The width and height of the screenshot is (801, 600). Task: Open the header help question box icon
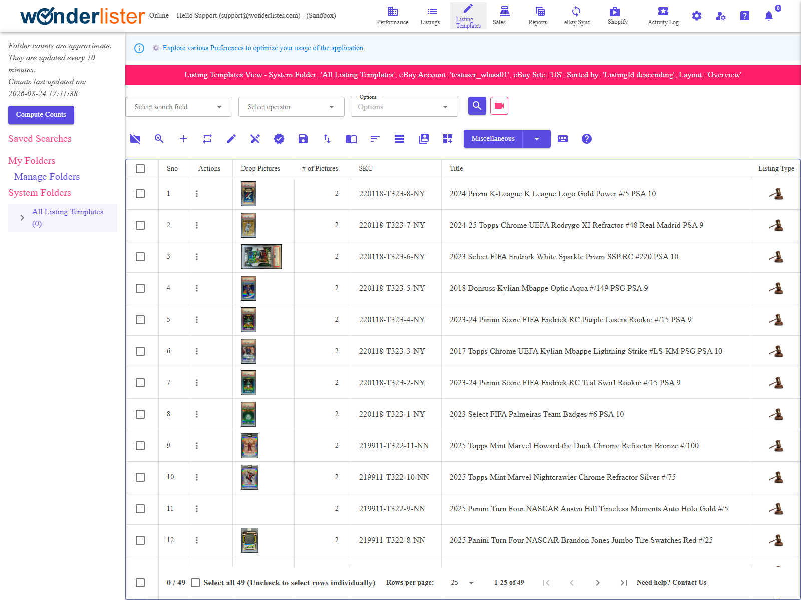pos(745,16)
